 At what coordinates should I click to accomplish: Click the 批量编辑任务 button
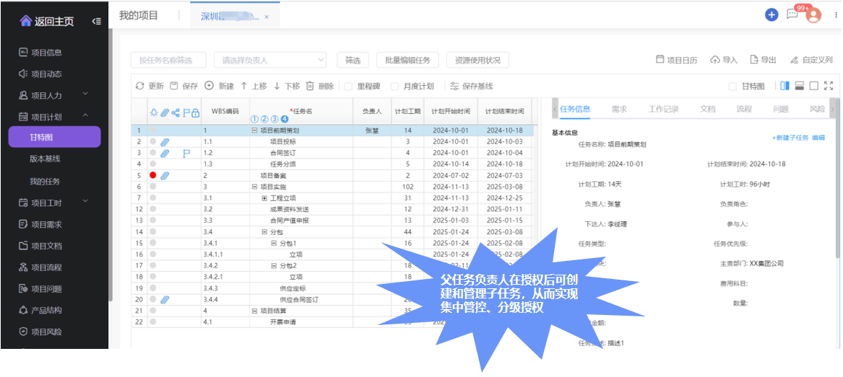408,61
